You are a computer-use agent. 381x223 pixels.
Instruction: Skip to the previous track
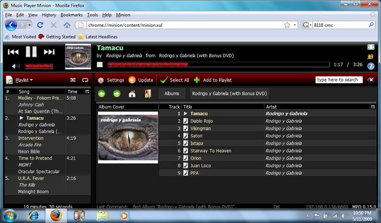[x=13, y=52]
